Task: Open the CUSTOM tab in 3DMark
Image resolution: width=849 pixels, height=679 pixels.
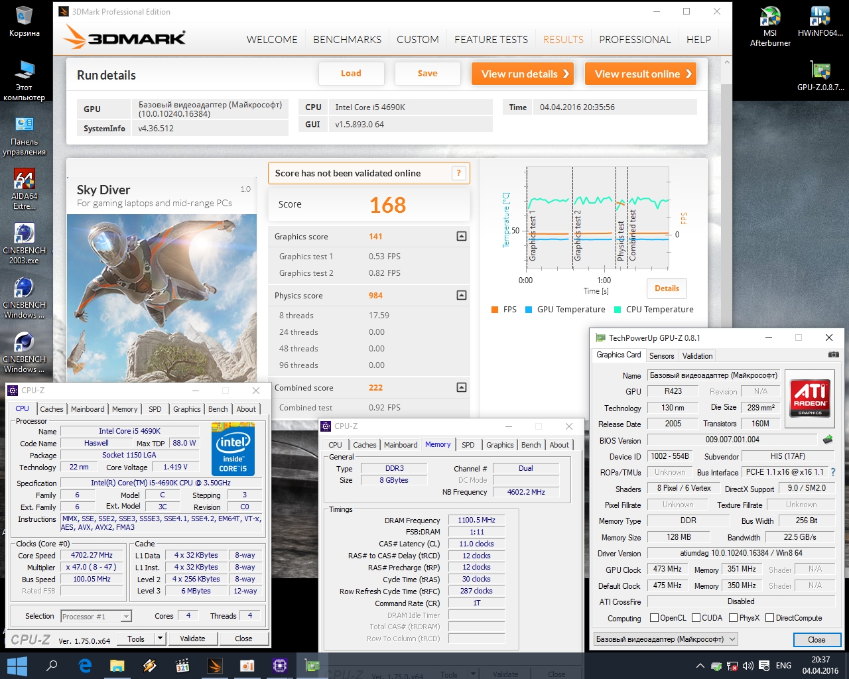Action: pos(418,40)
